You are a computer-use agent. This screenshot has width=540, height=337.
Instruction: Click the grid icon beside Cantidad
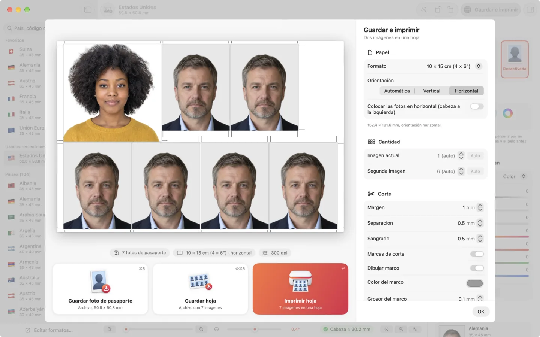click(x=371, y=142)
